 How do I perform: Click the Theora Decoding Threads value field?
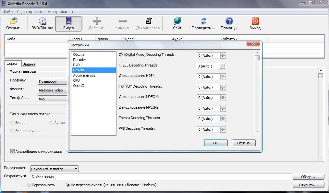(x=208, y=119)
